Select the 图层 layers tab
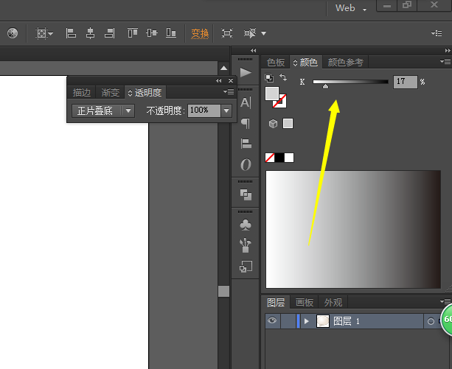 click(x=276, y=303)
